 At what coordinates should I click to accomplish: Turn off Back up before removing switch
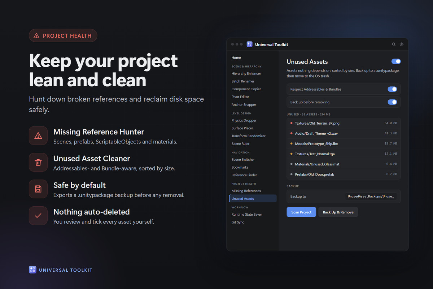(392, 102)
